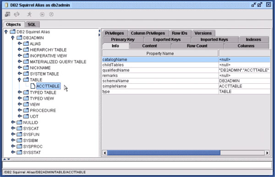Select the TYPED TABLE tree item
Viewport: 275px width, 177px height.
tap(43, 92)
